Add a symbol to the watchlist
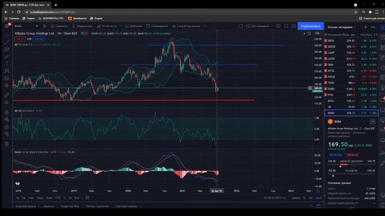This screenshot has width=385, height=216. tap(365, 27)
